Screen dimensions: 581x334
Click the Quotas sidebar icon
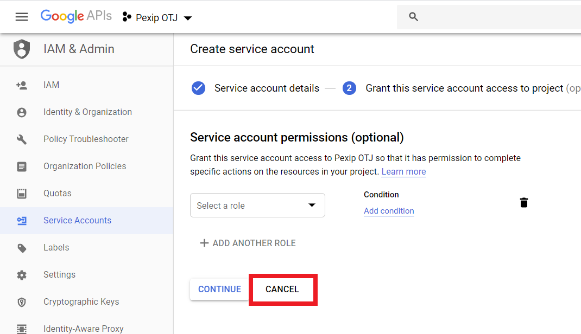tap(22, 194)
